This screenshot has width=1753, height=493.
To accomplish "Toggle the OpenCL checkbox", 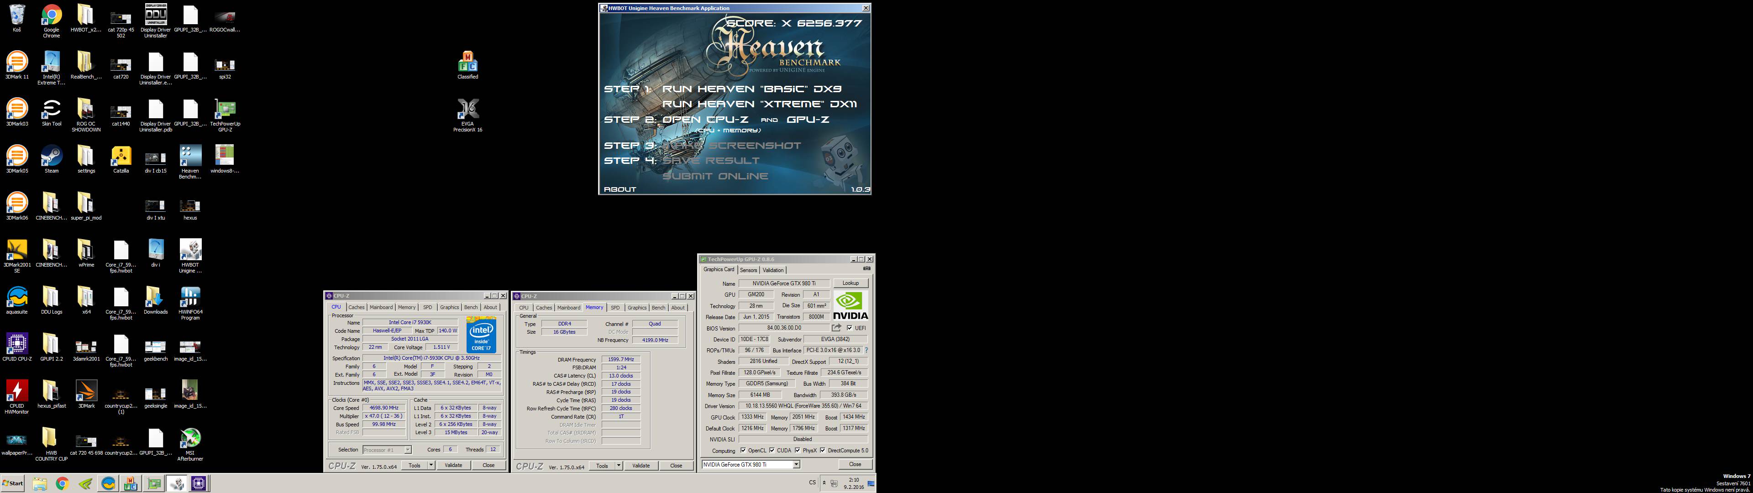I will pos(742,450).
